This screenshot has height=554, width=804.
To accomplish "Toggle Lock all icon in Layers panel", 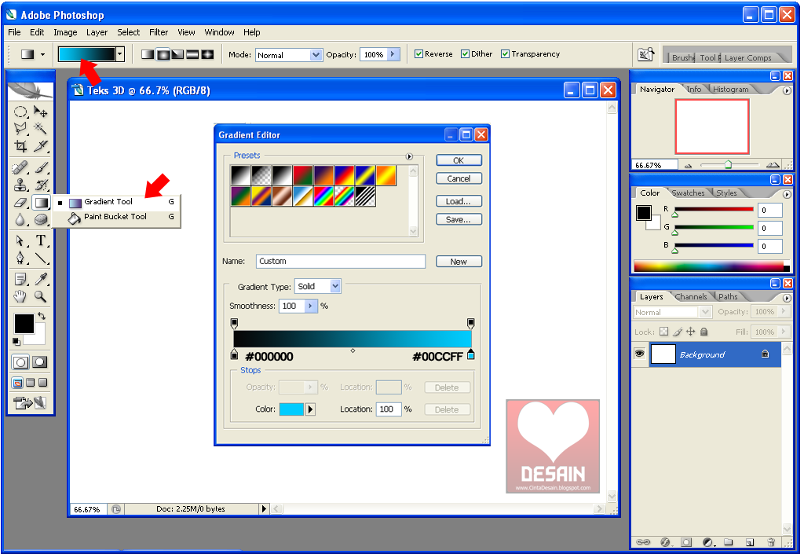I will [704, 332].
